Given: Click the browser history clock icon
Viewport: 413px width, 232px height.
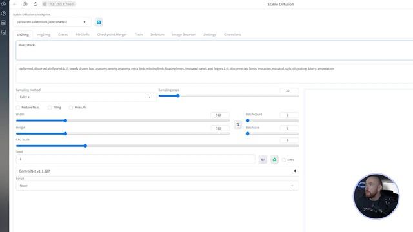Looking at the screenshot, I should (x=25, y=4).
